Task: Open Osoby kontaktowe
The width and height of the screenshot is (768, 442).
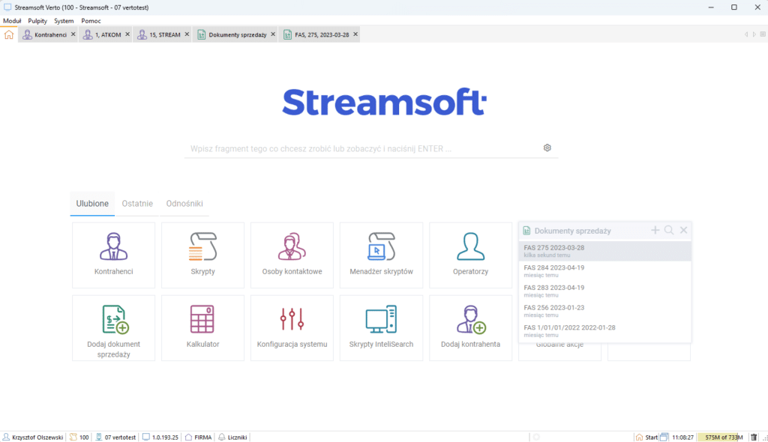Action: [292, 255]
